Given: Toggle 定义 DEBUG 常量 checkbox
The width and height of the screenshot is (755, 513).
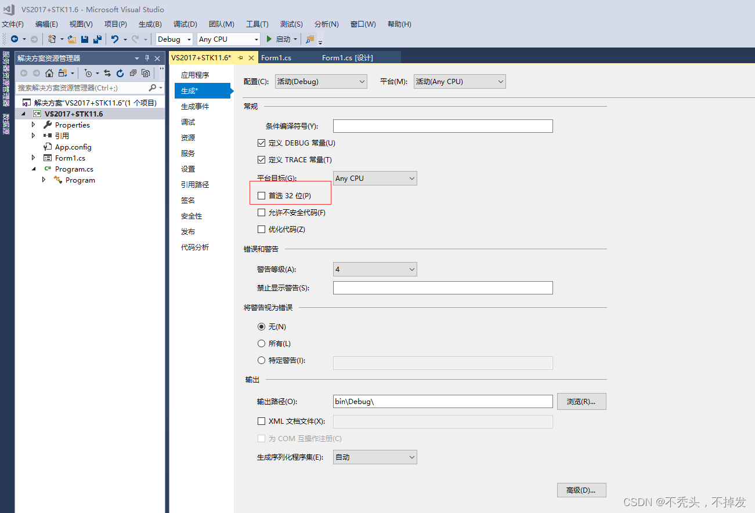Looking at the screenshot, I should click(261, 143).
